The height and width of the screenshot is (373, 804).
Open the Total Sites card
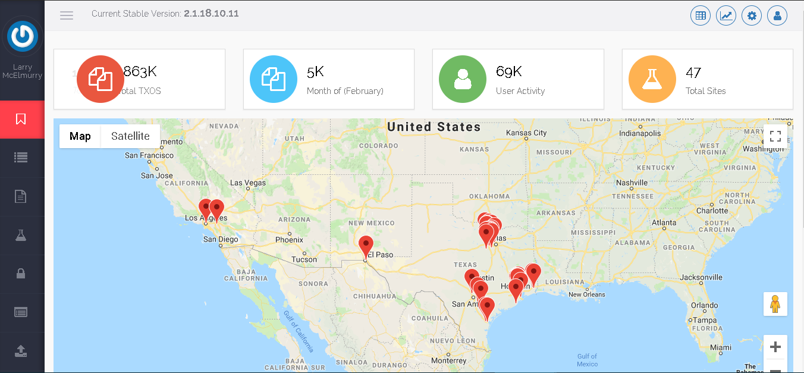(x=707, y=79)
